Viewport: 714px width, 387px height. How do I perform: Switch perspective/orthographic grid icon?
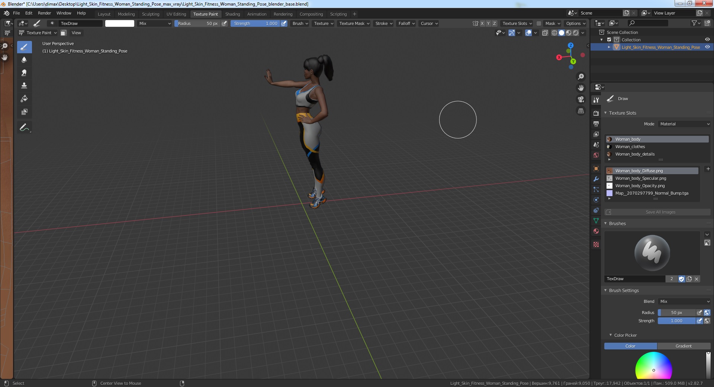(580, 111)
